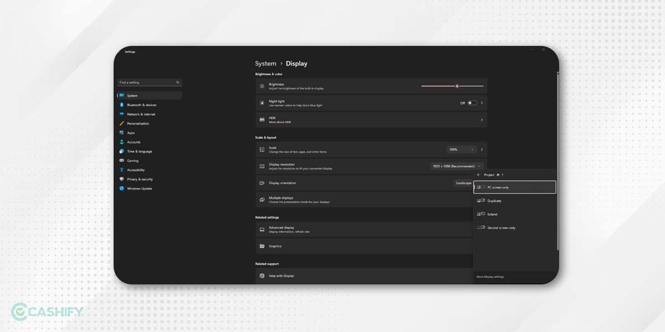Click the Windows Update icon in sidebar

pos(121,189)
